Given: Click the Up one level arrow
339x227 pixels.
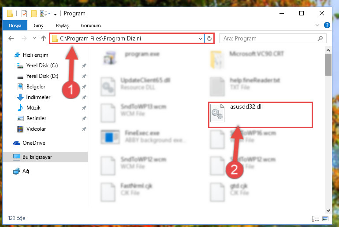Looking at the screenshot, I should point(44,38).
